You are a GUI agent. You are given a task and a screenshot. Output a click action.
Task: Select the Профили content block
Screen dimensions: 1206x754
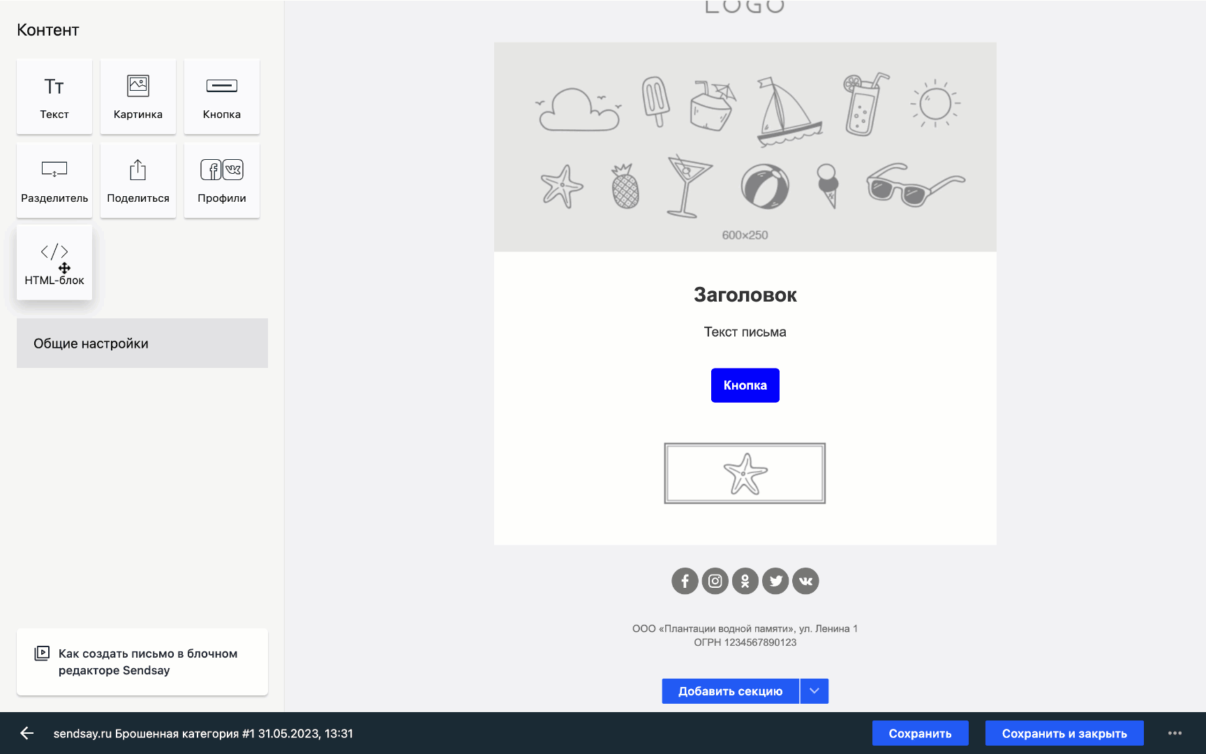tap(222, 180)
